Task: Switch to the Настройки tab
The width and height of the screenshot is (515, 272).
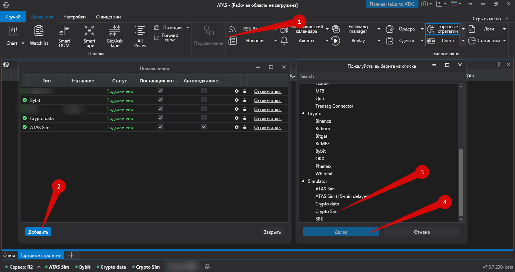Action: coord(74,17)
